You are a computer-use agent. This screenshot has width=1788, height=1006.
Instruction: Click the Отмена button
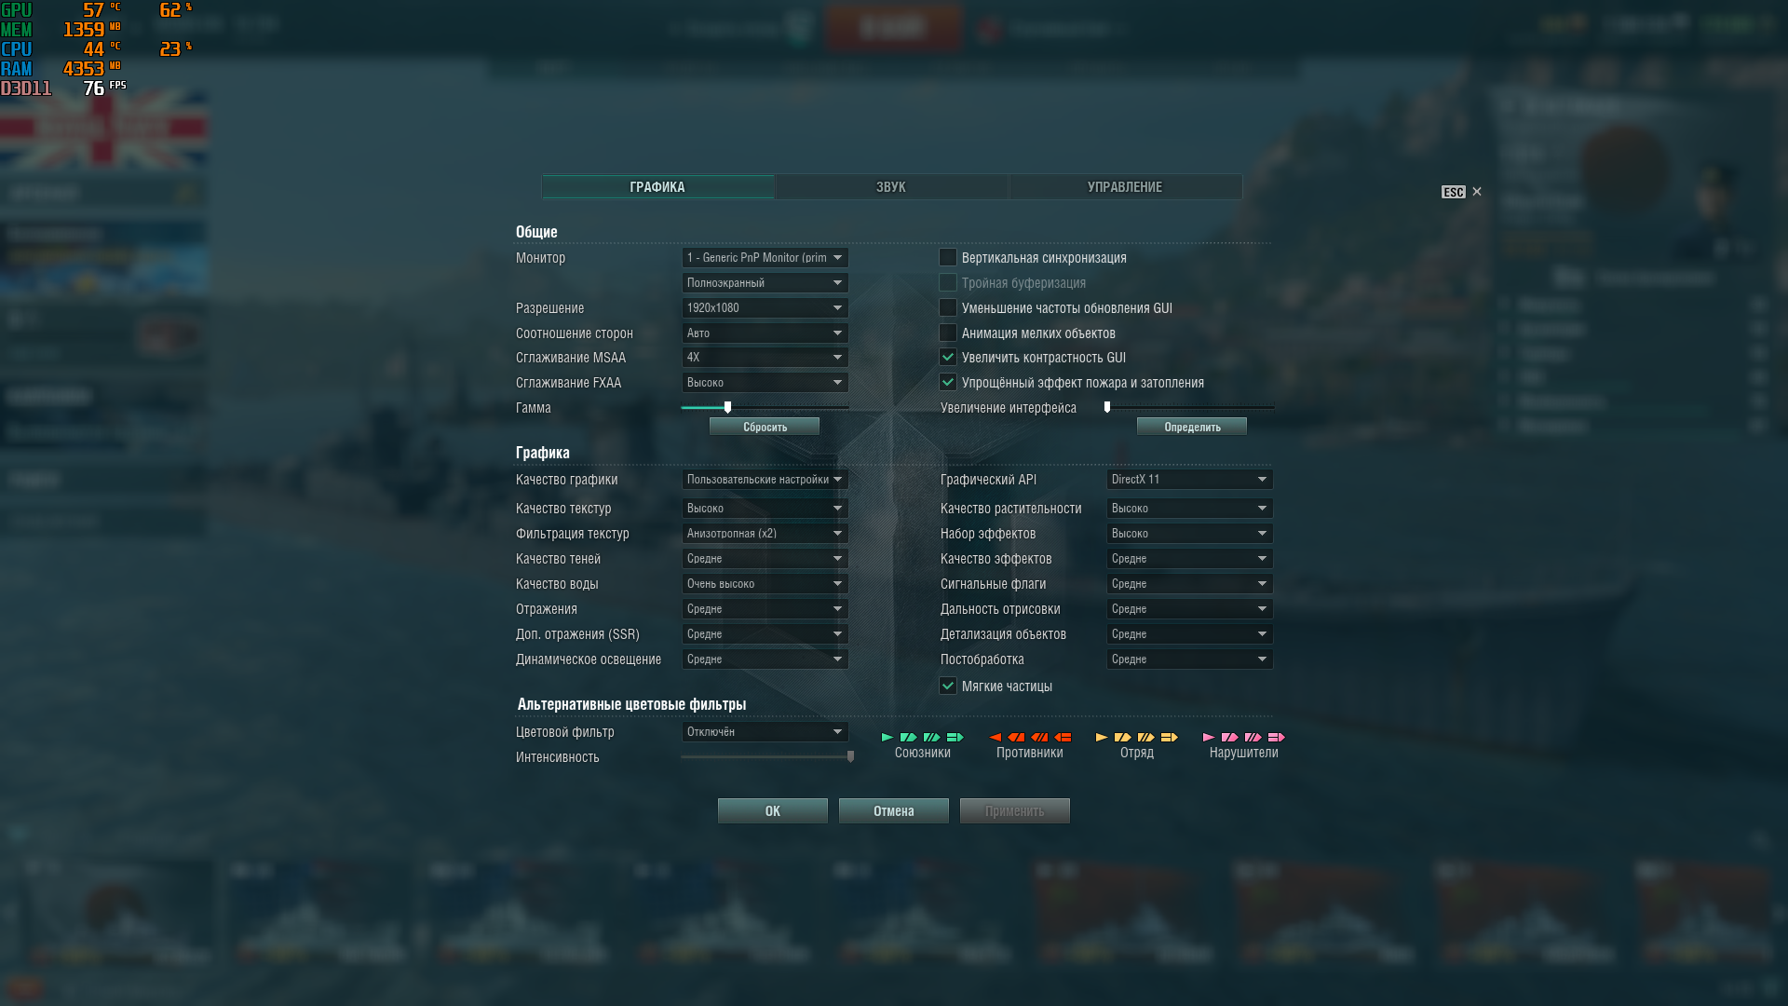[894, 810]
